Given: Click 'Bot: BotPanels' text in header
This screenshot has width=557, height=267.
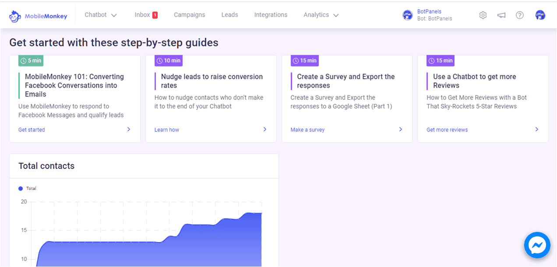Looking at the screenshot, I should coord(435,19).
